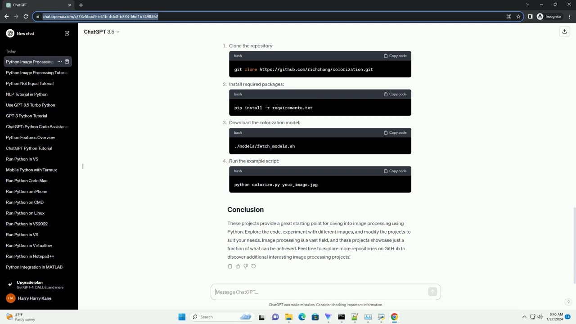Open the Windows Start menu
576x324 pixels.
(x=182, y=317)
